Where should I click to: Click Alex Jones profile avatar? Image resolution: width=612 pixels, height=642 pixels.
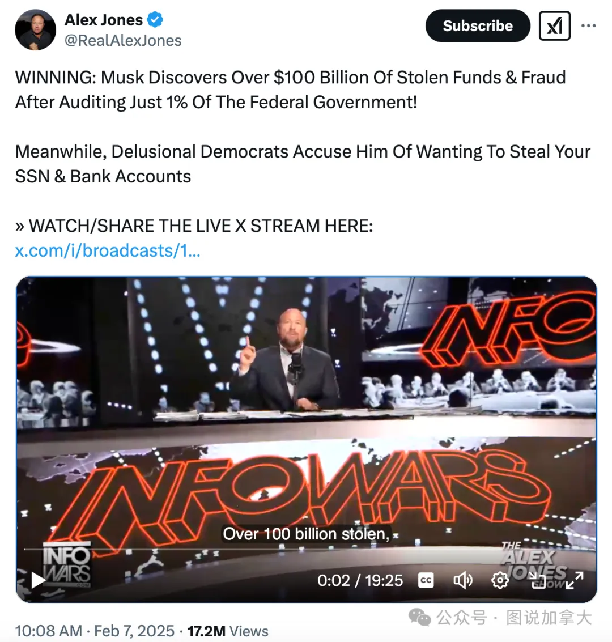[36, 30]
